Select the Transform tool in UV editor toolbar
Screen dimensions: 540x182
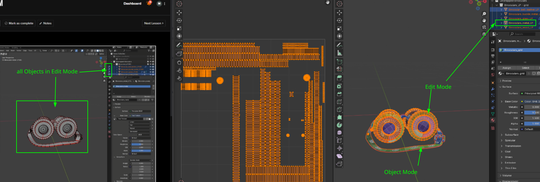coord(179,37)
